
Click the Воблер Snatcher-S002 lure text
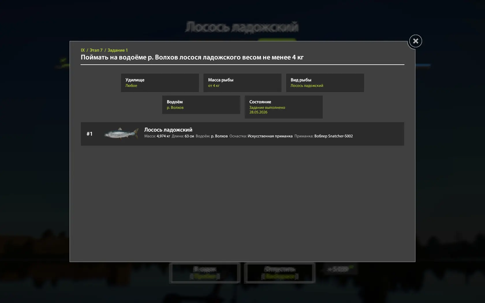tap(333, 136)
